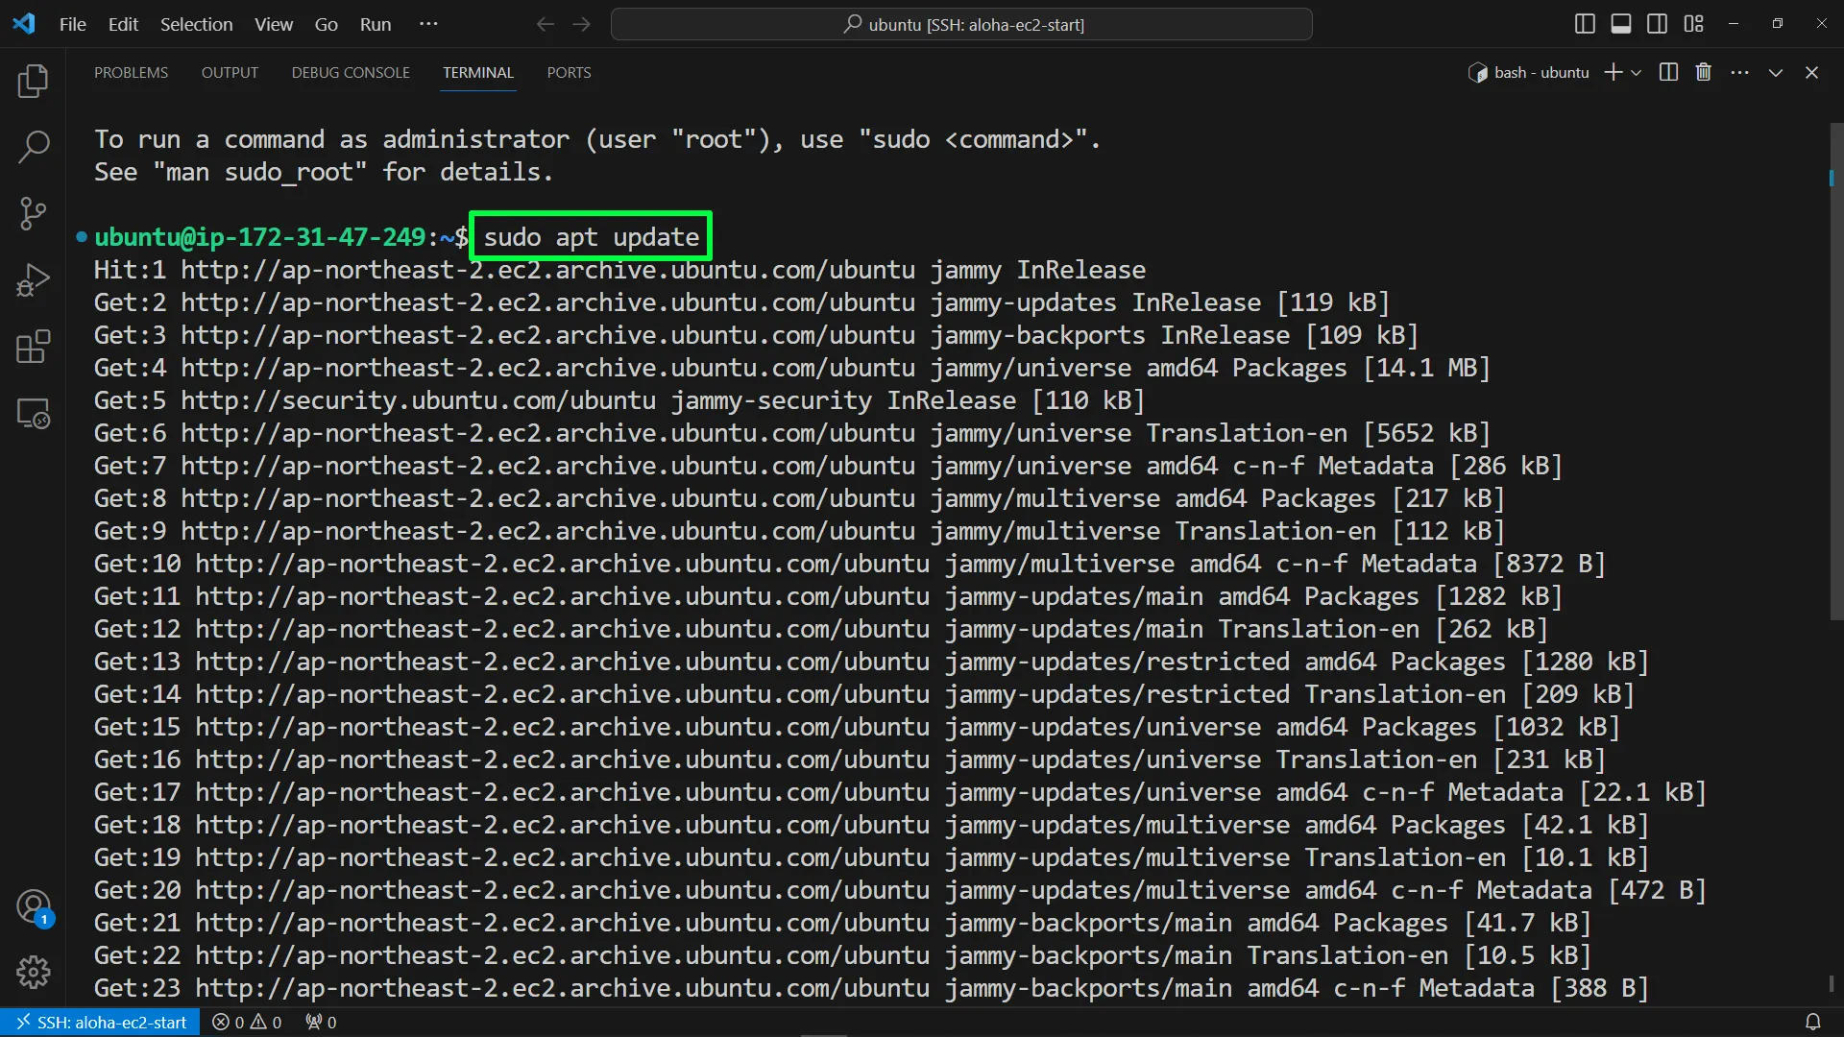Switch to the PROBLEMS tab
Viewport: 1844px width, 1037px height.
tap(131, 73)
